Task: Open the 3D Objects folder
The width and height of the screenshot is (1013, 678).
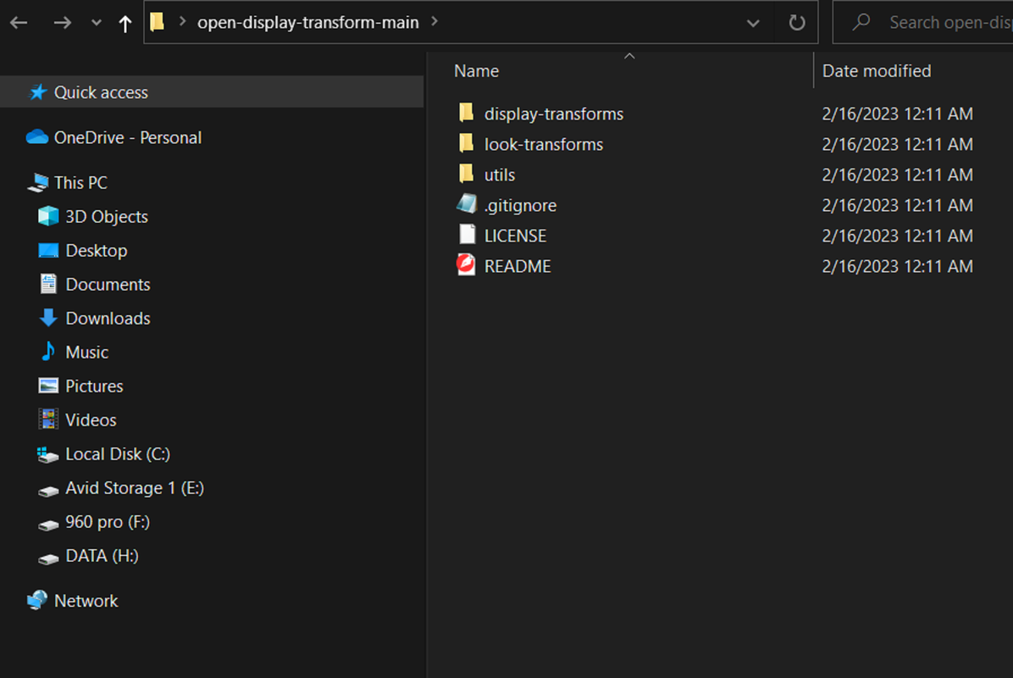Action: [x=107, y=216]
